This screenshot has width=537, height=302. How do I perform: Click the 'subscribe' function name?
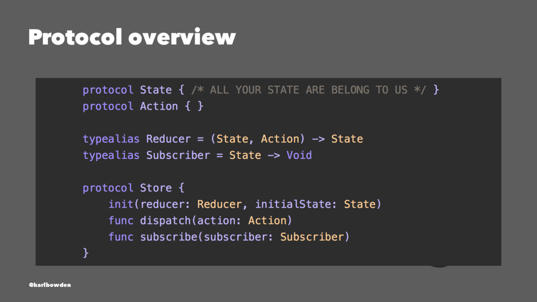(168, 237)
